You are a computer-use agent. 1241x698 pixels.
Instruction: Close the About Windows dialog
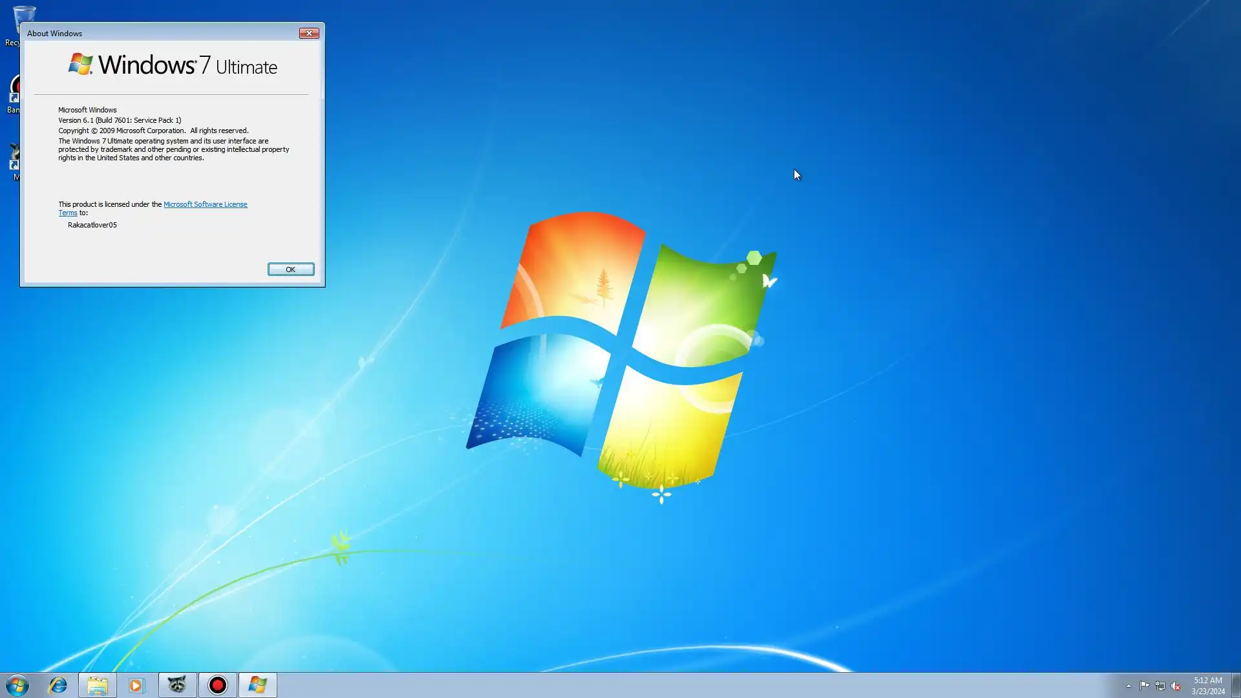(x=309, y=33)
